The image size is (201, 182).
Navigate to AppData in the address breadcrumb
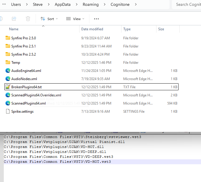(x=64, y=5)
